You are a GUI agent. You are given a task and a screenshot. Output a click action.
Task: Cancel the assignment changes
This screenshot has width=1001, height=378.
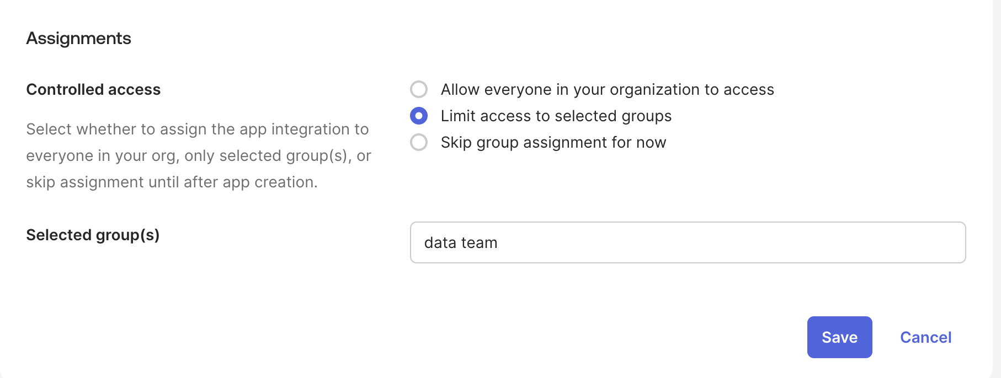pyautogui.click(x=925, y=337)
